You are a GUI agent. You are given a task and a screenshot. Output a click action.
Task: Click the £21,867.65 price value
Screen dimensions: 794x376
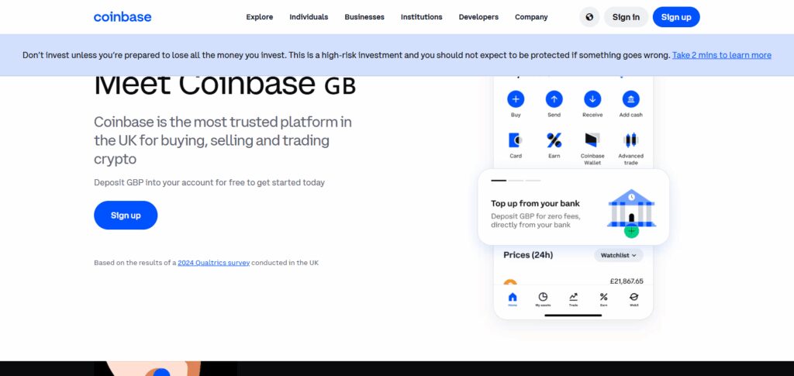point(627,281)
